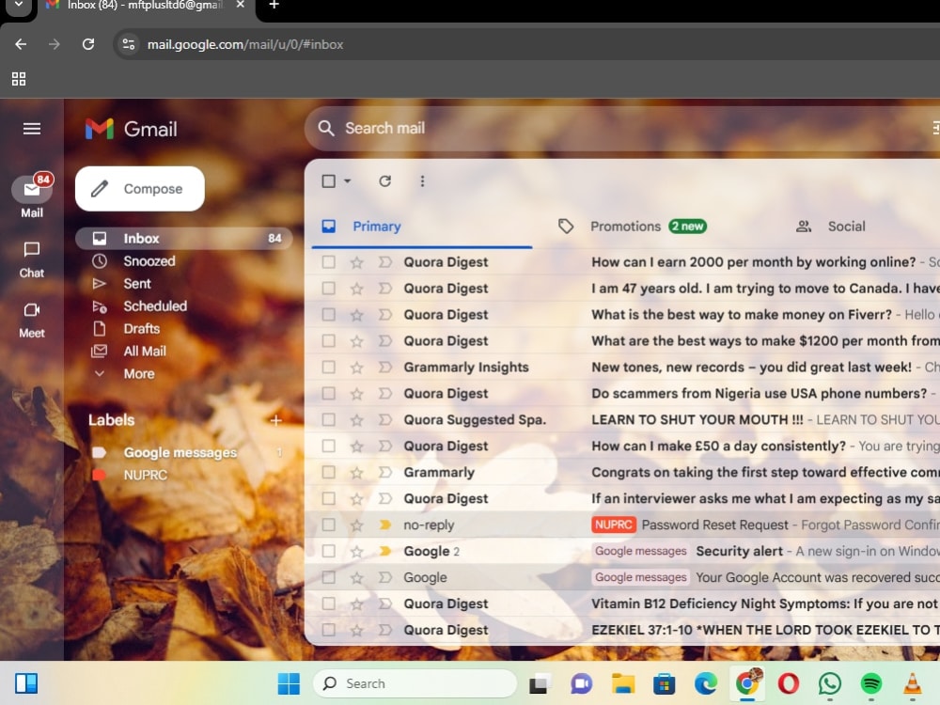Open Mail section in left rail
Screen dimensions: 940x705
click(32, 196)
